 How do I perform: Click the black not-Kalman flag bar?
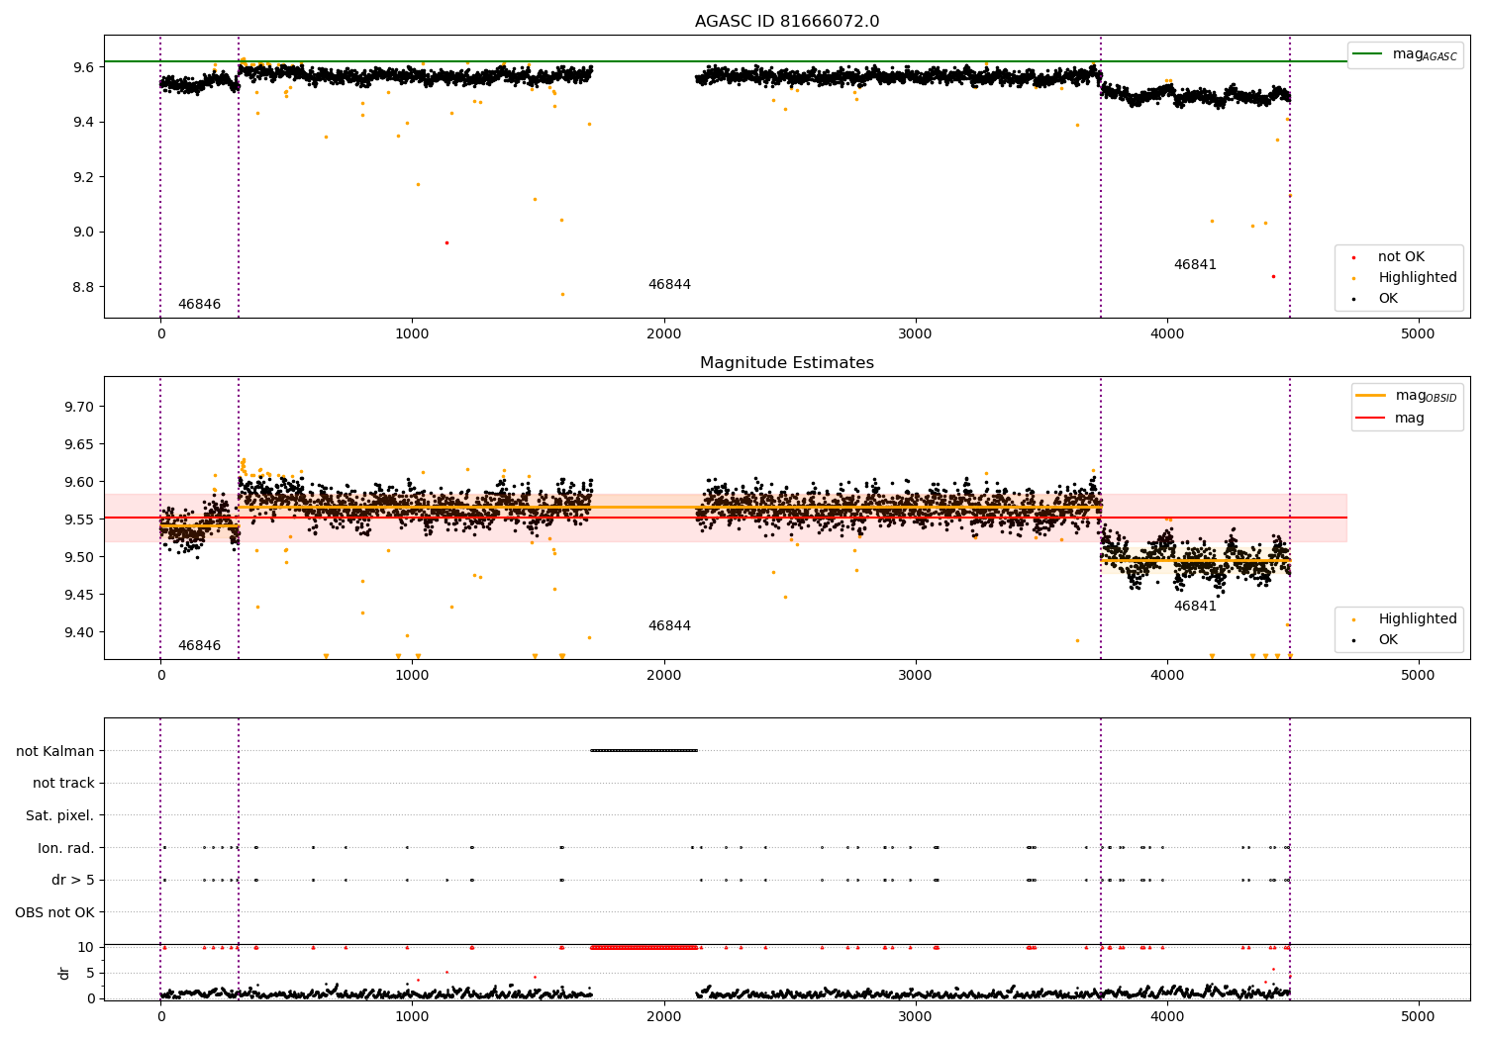click(x=643, y=750)
